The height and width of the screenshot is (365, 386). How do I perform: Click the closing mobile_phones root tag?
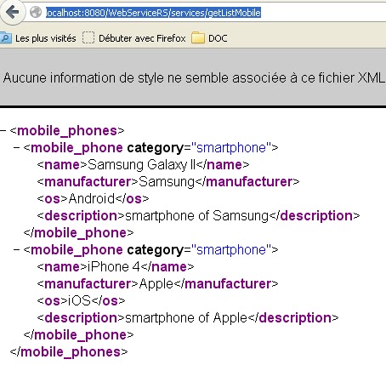(x=69, y=352)
